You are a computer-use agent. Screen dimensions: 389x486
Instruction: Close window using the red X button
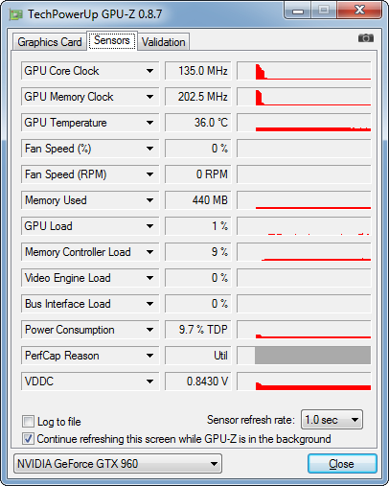coord(359,11)
